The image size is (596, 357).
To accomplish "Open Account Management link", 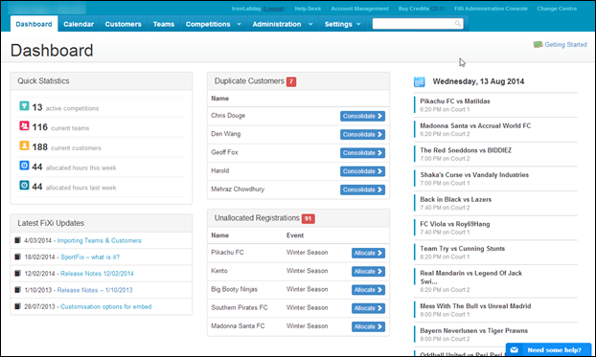I will point(359,9).
